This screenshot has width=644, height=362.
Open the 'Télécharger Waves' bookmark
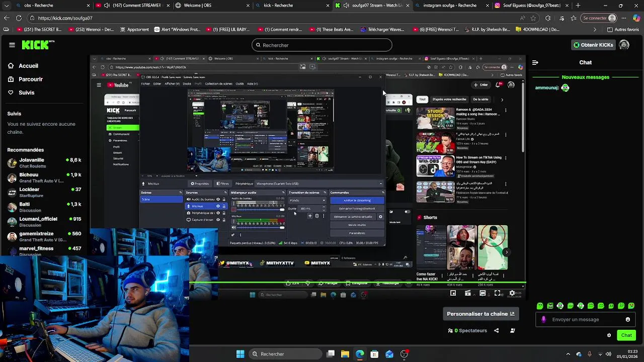coord(382,30)
